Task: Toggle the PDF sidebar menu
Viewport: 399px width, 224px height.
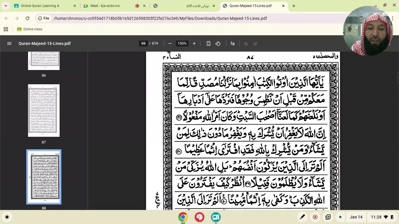Action: click(9, 44)
